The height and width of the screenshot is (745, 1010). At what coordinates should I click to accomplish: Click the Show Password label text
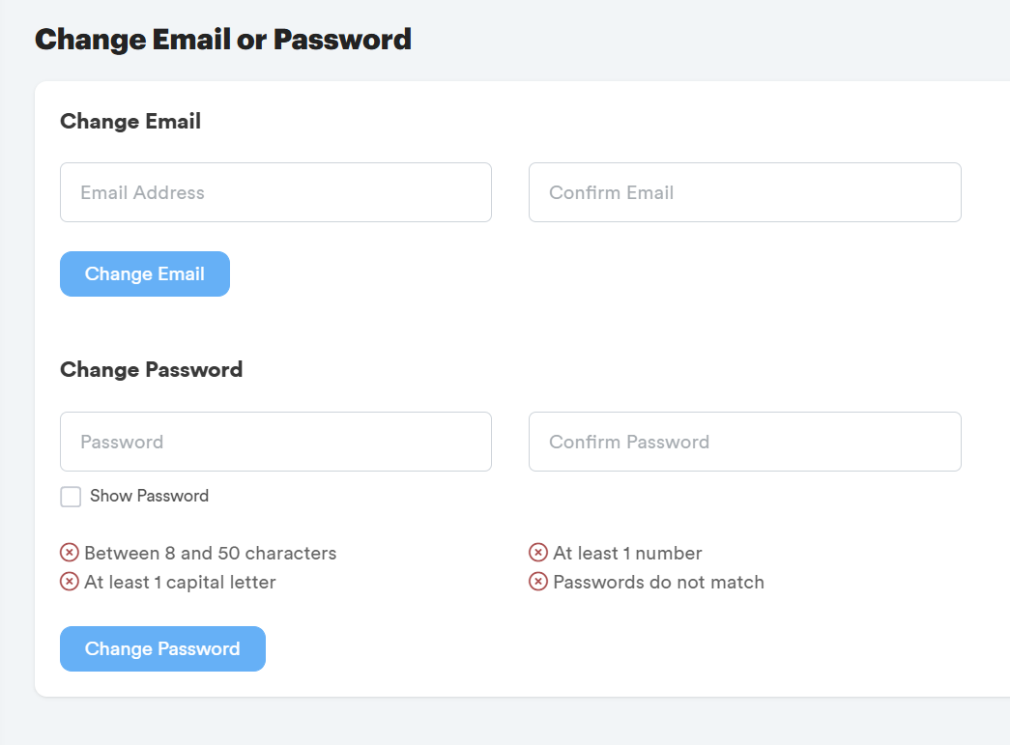[149, 496]
